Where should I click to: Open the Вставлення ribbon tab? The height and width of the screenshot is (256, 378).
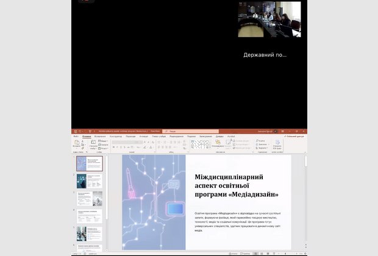pos(100,136)
